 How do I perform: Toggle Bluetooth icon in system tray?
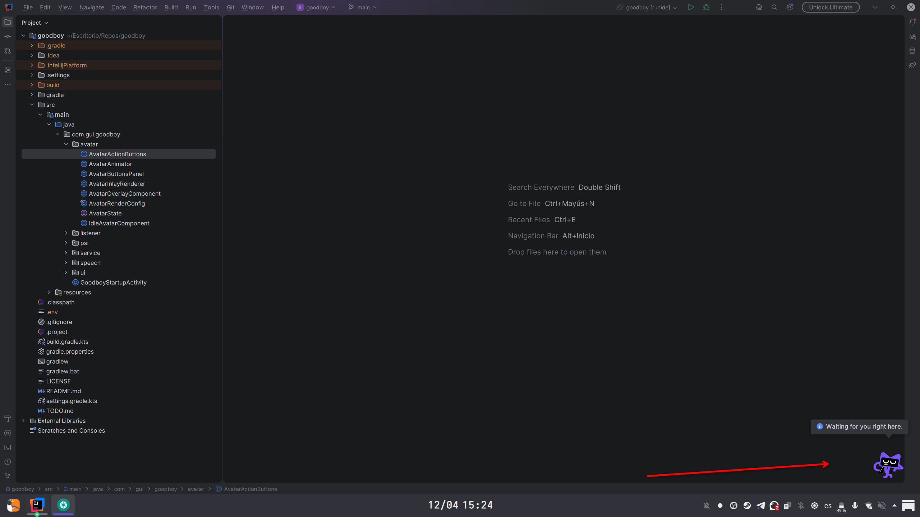(x=801, y=506)
